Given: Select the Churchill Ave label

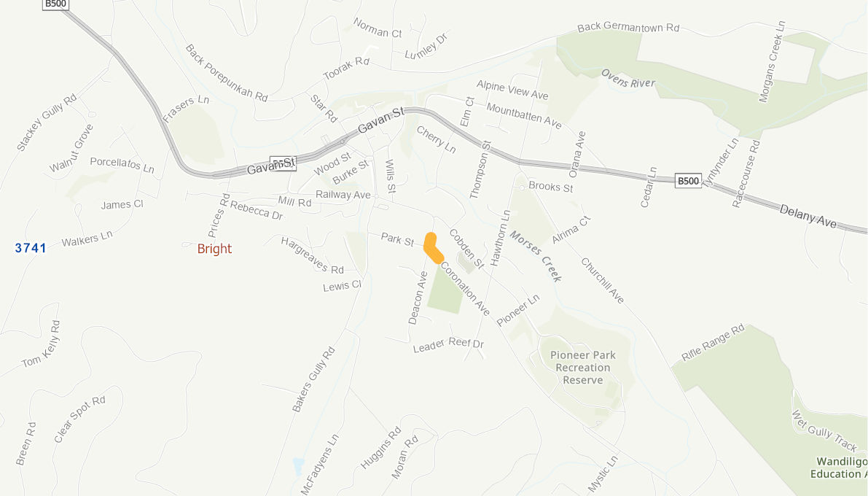Looking at the screenshot, I should click(602, 280).
